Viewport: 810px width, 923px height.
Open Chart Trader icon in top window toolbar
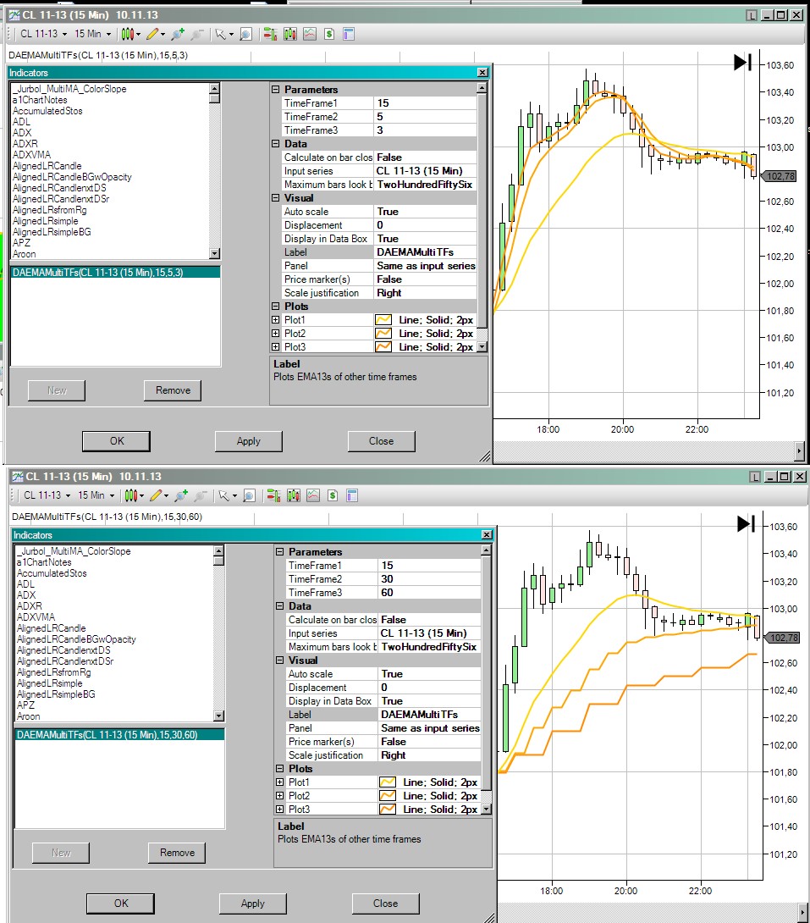pos(270,34)
